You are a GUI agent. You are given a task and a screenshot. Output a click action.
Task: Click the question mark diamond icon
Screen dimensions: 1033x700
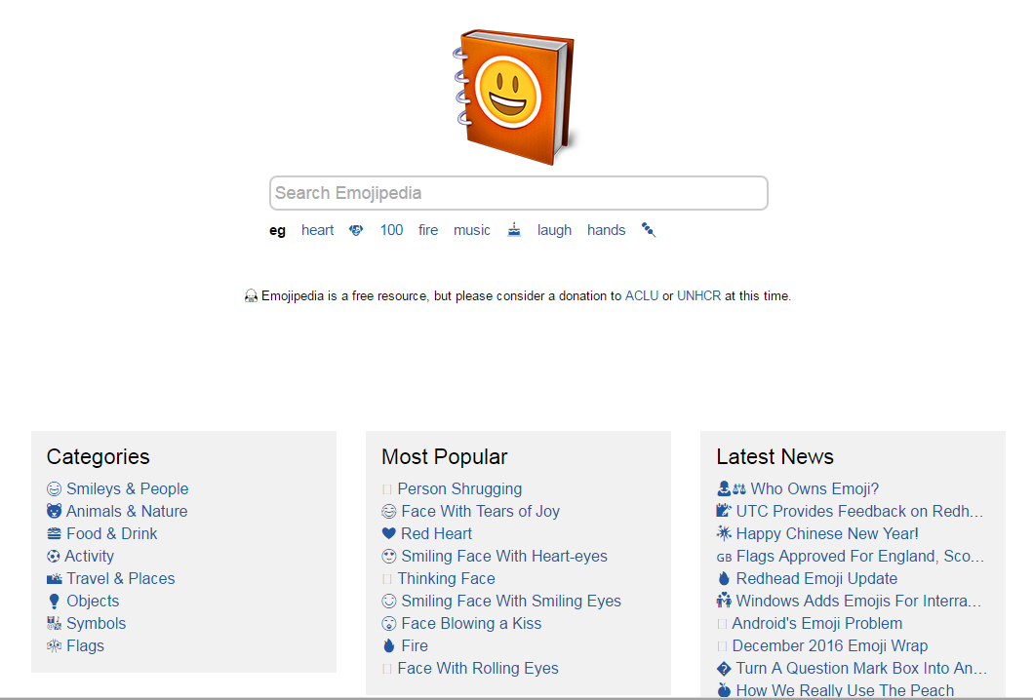pos(724,669)
